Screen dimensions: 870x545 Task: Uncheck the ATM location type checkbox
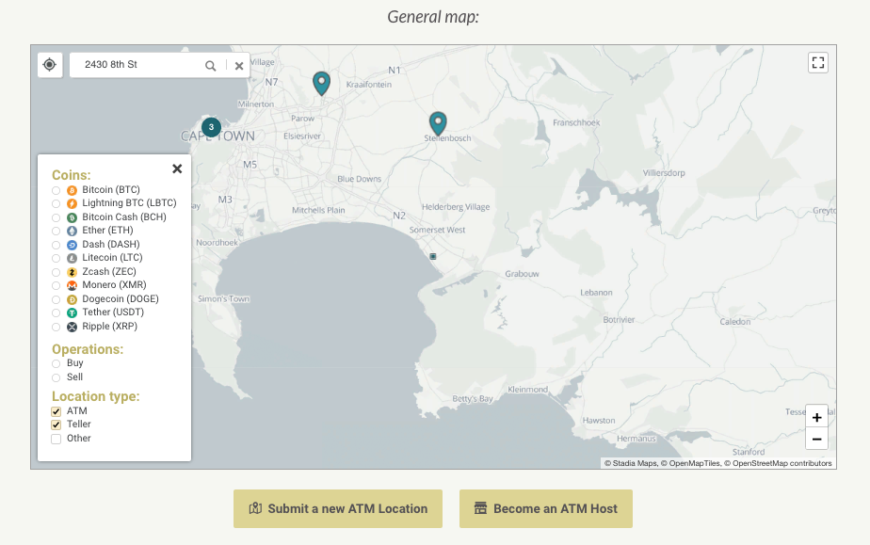[x=56, y=411]
